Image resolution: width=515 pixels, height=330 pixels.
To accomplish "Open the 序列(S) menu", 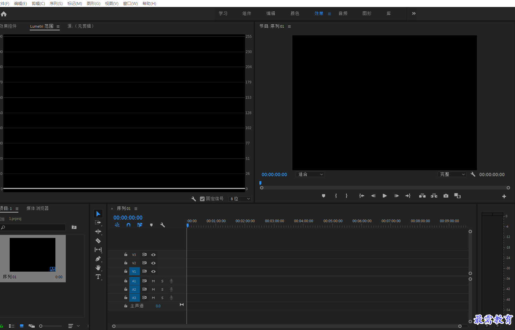I will [56, 3].
